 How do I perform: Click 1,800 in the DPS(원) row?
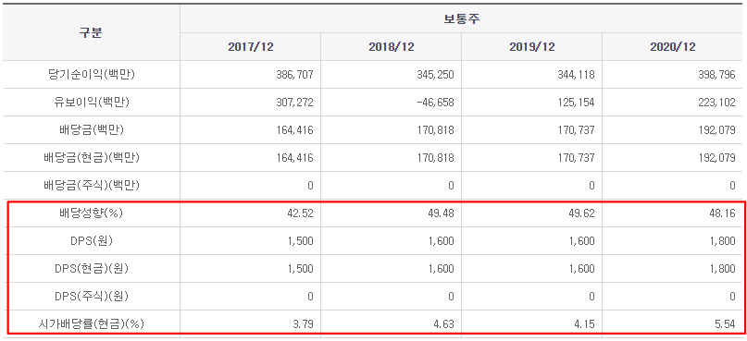722,240
